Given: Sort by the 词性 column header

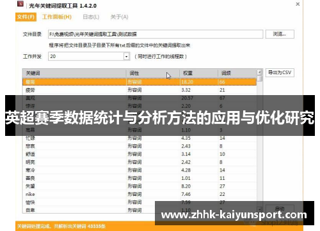Looking at the screenshot, I should pos(153,73).
